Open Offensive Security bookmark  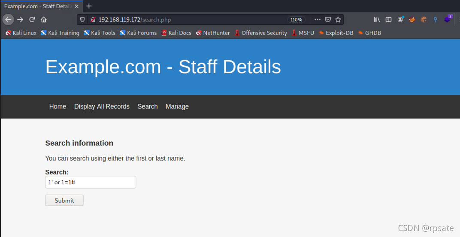(x=261, y=33)
